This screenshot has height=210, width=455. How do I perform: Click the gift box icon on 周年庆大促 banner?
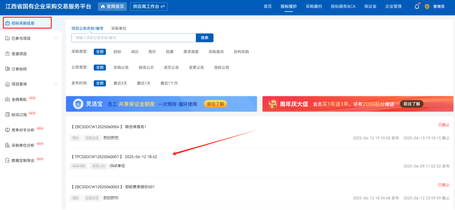[273, 104]
